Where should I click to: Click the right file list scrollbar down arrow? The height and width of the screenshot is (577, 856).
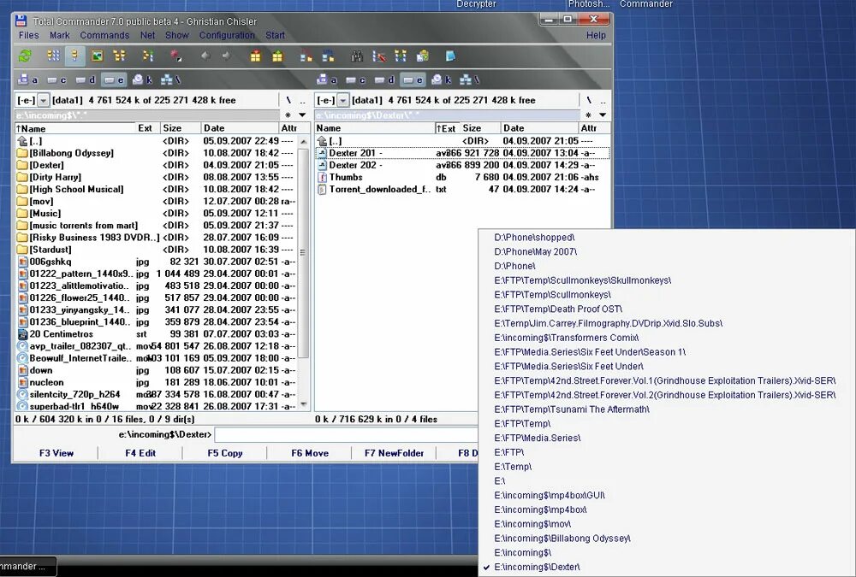pyautogui.click(x=602, y=403)
